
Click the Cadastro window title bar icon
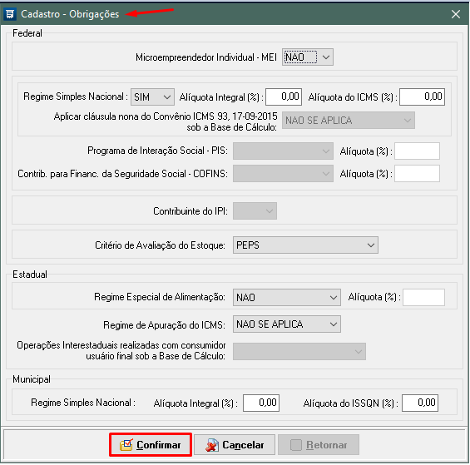click(x=10, y=14)
